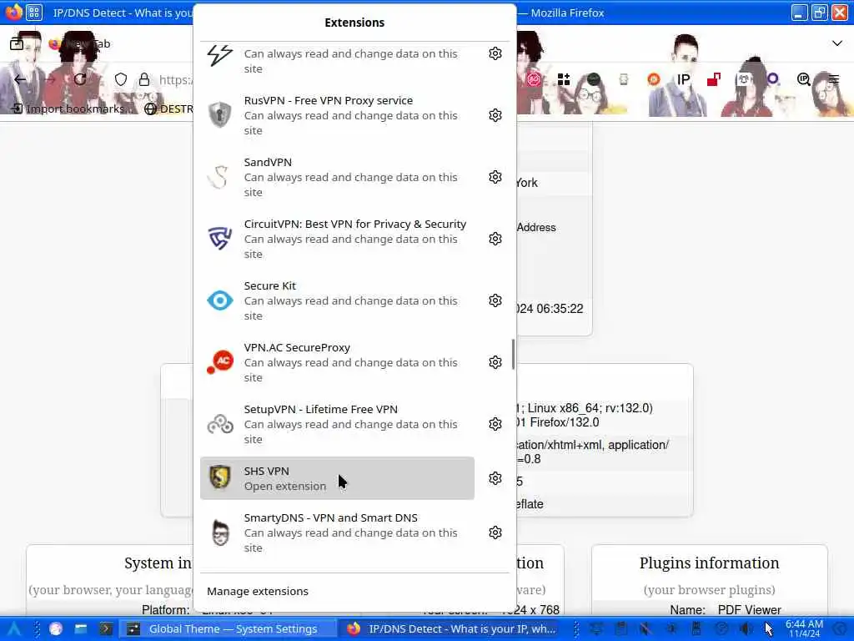This screenshot has height=641, width=854.
Task: Click the IP toolbar extension icon
Action: click(683, 79)
